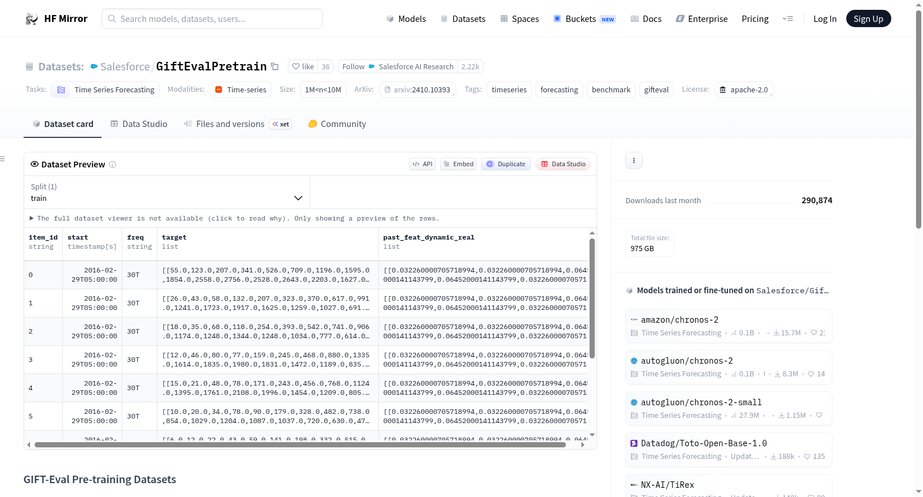The image size is (923, 497).
Task: Open the Spaces menu item
Action: (x=519, y=19)
